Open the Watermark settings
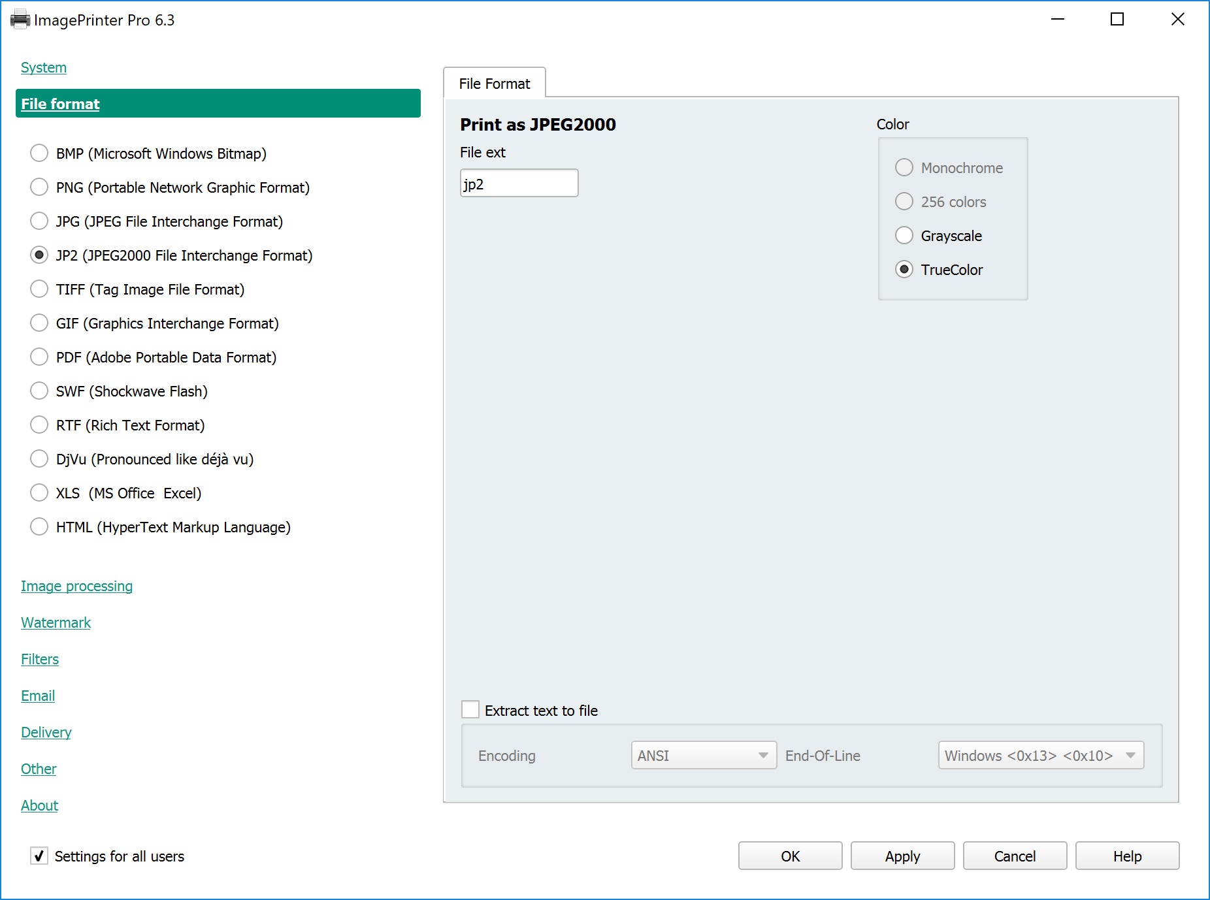This screenshot has height=900, width=1210. pyautogui.click(x=56, y=623)
